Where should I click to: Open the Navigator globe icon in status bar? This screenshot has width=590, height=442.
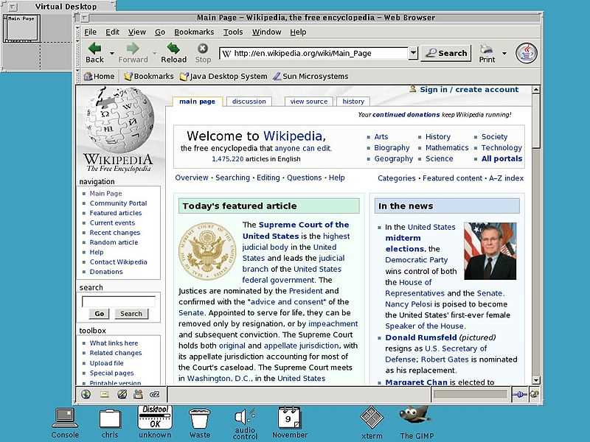pos(86,394)
